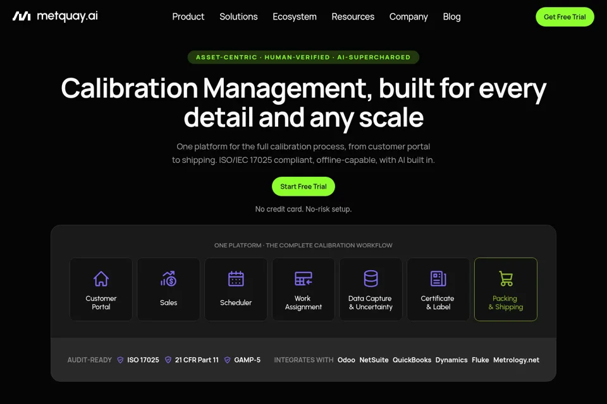Click the Work Assignment table icon
Screen dimensions: 607x404
pyautogui.click(x=303, y=279)
